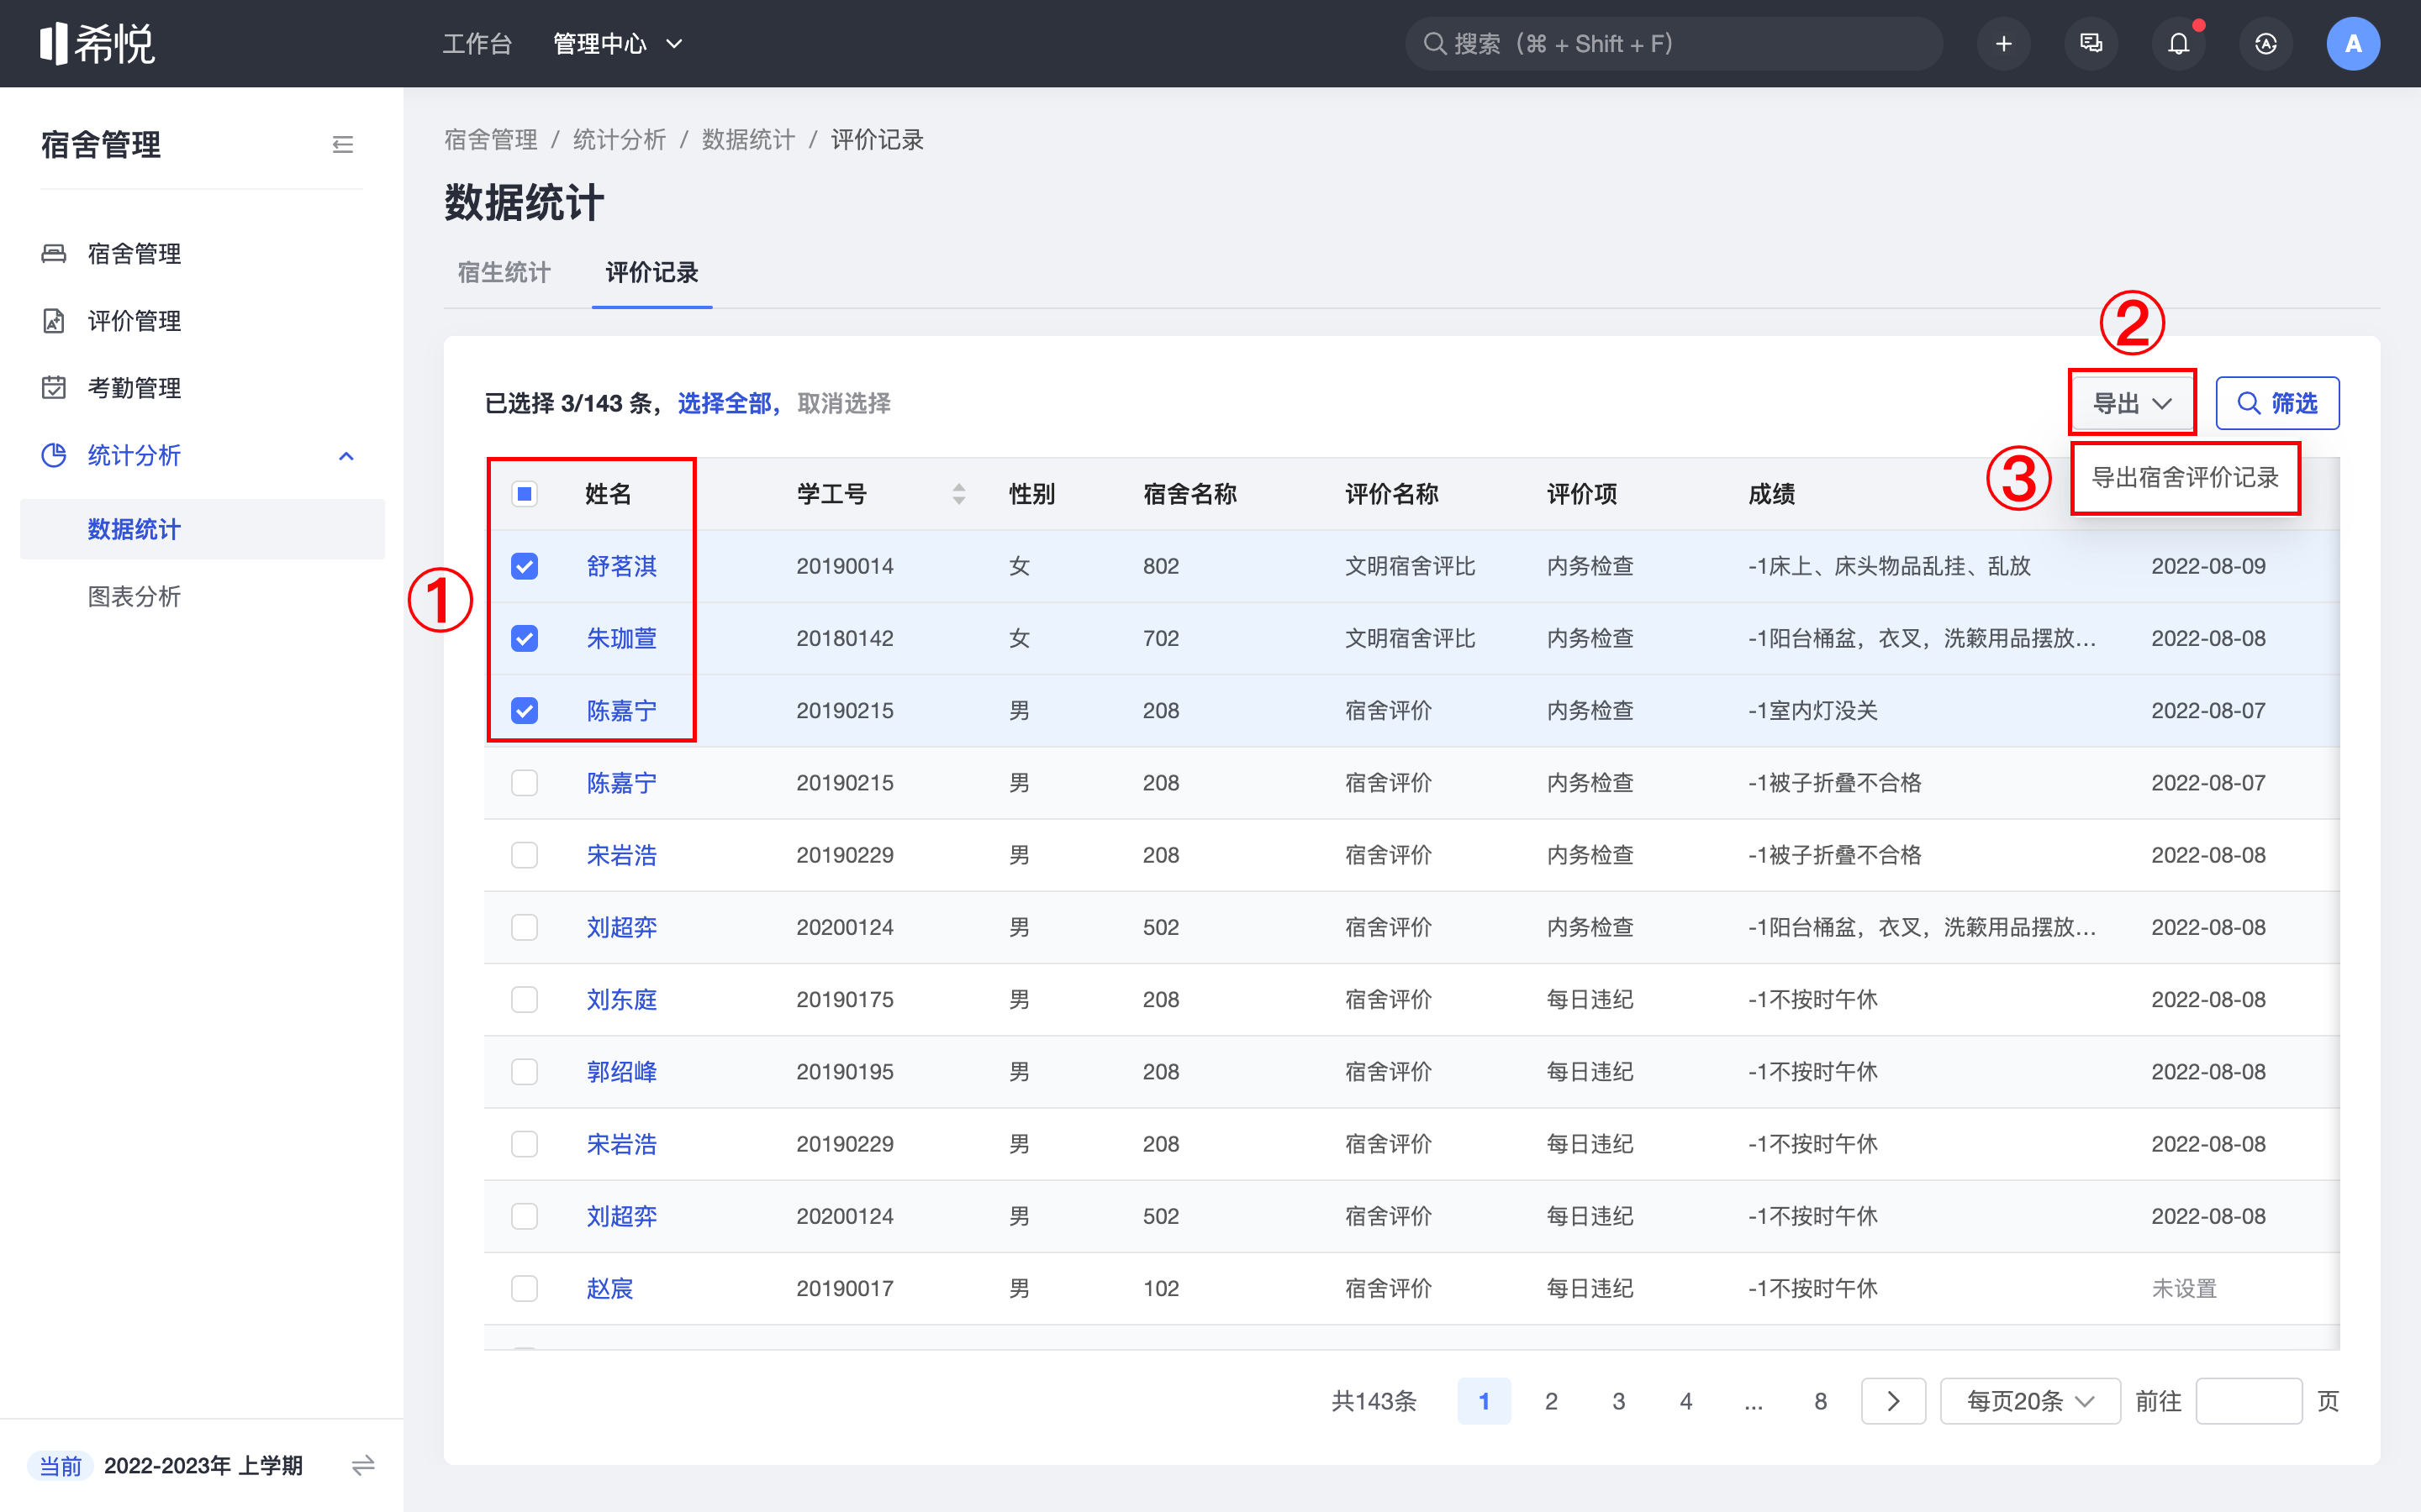Click the 评价名称 column header
Viewport: 2421px width, 1512px height.
click(x=1391, y=493)
